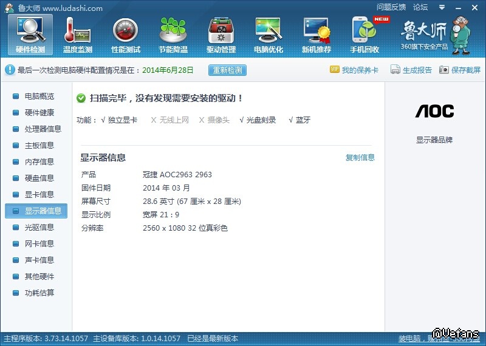The width and height of the screenshot is (486, 346).
Task: Open the 节能降温 power saving section
Action: [x=173, y=35]
